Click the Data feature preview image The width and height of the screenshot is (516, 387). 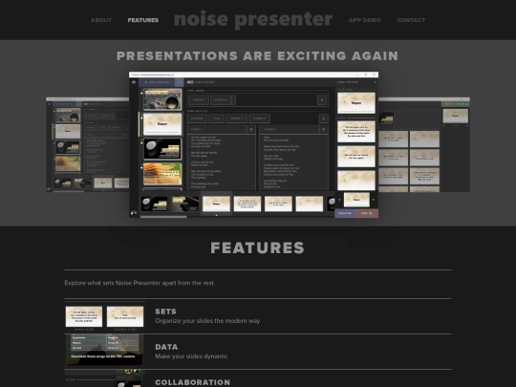coord(105,350)
